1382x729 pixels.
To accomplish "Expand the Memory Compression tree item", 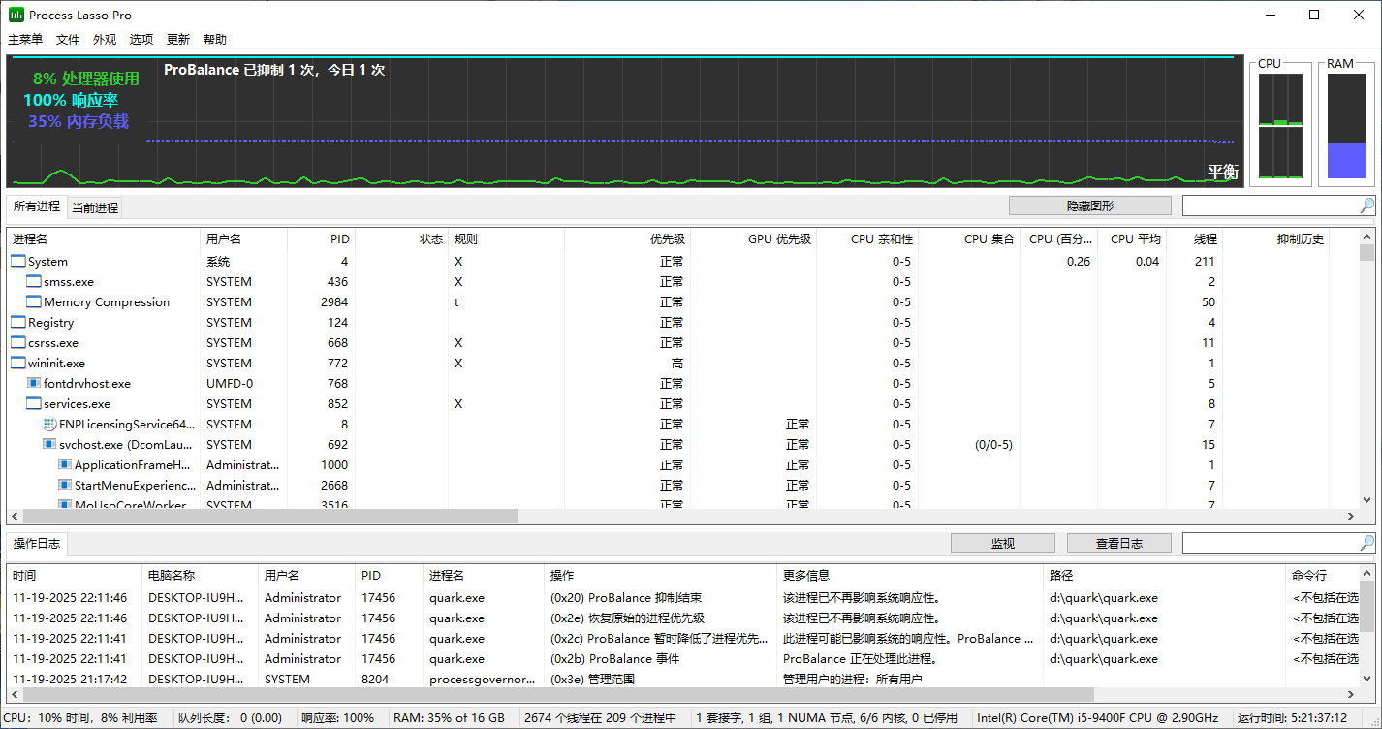I will (32, 301).
